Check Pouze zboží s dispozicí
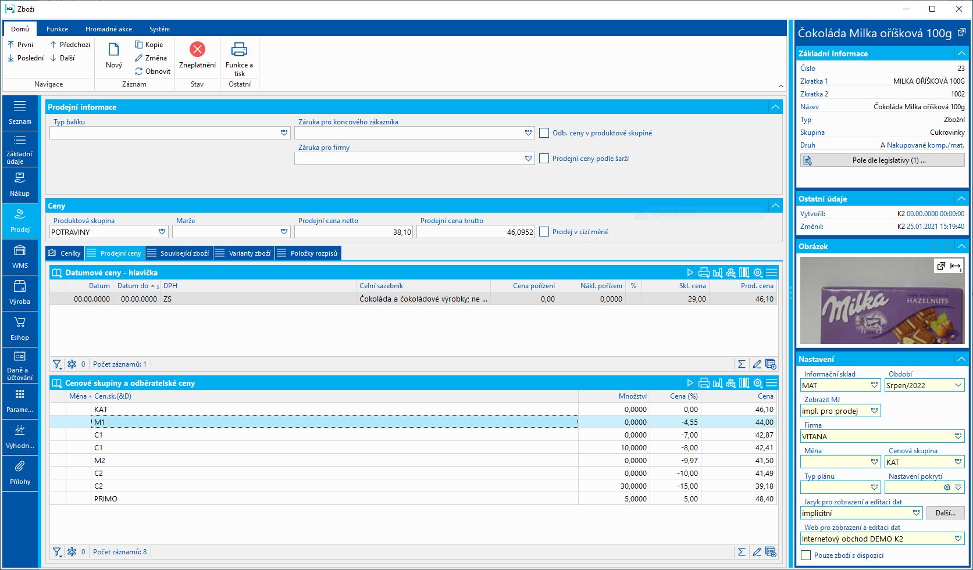973x570 pixels. [x=806, y=555]
